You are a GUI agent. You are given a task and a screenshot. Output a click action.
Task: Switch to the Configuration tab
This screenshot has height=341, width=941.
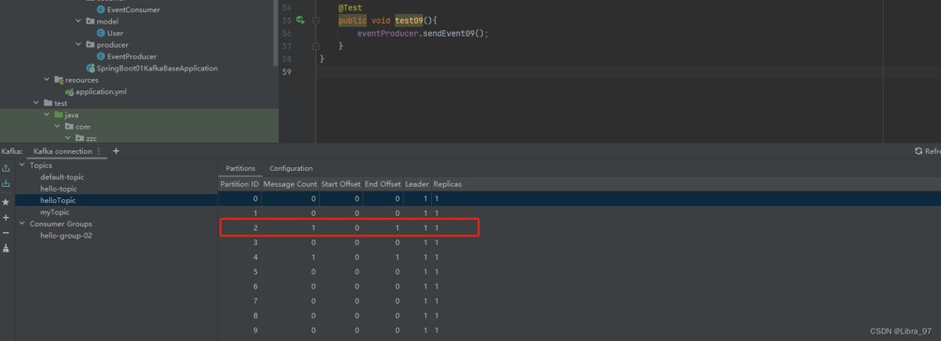click(x=291, y=168)
